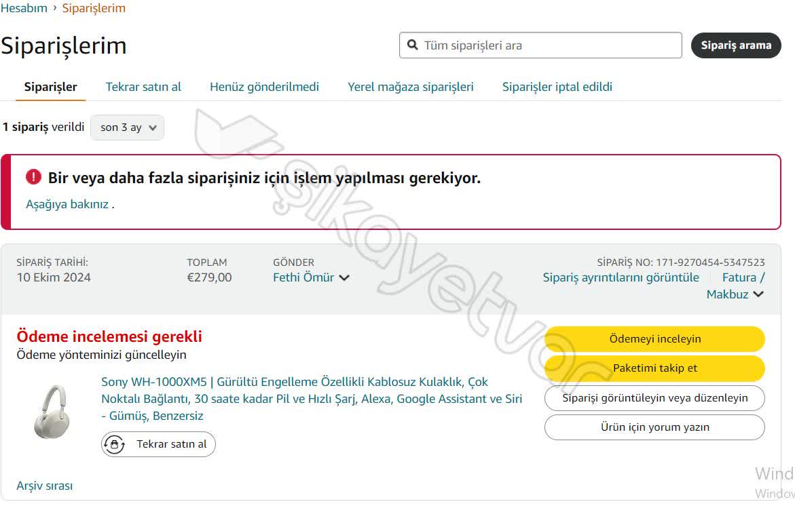Click the Paketimi takip et button

(654, 368)
